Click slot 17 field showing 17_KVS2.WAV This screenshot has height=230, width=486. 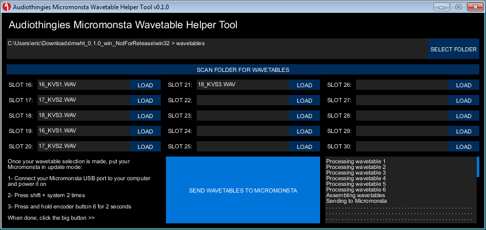click(x=83, y=100)
